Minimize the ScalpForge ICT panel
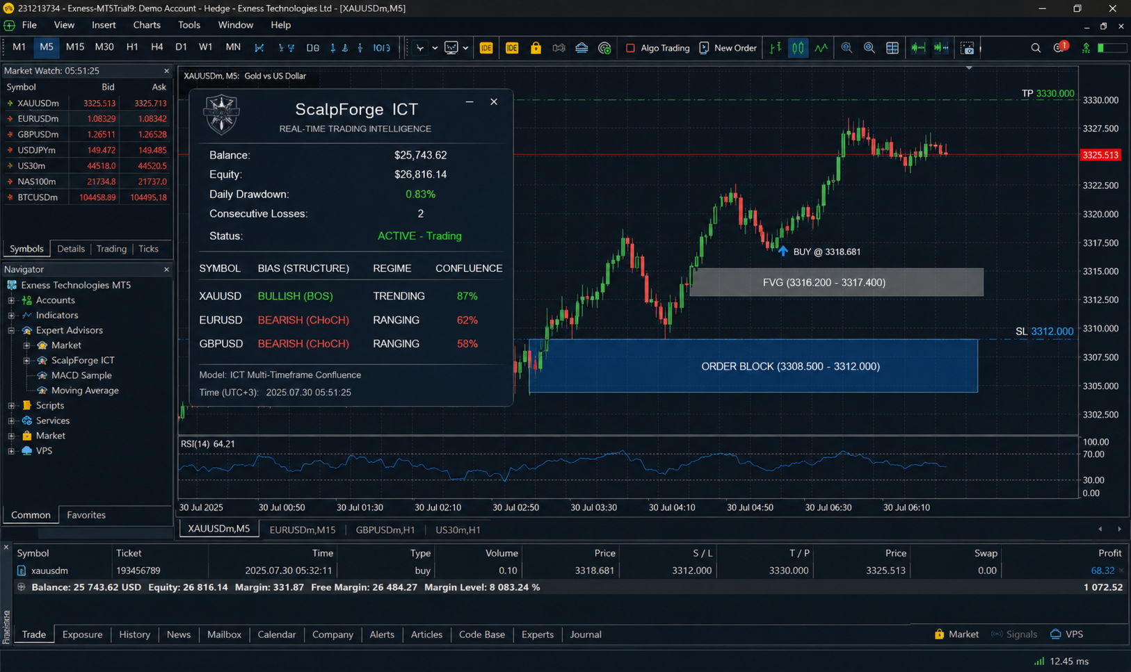1131x672 pixels. pyautogui.click(x=470, y=101)
